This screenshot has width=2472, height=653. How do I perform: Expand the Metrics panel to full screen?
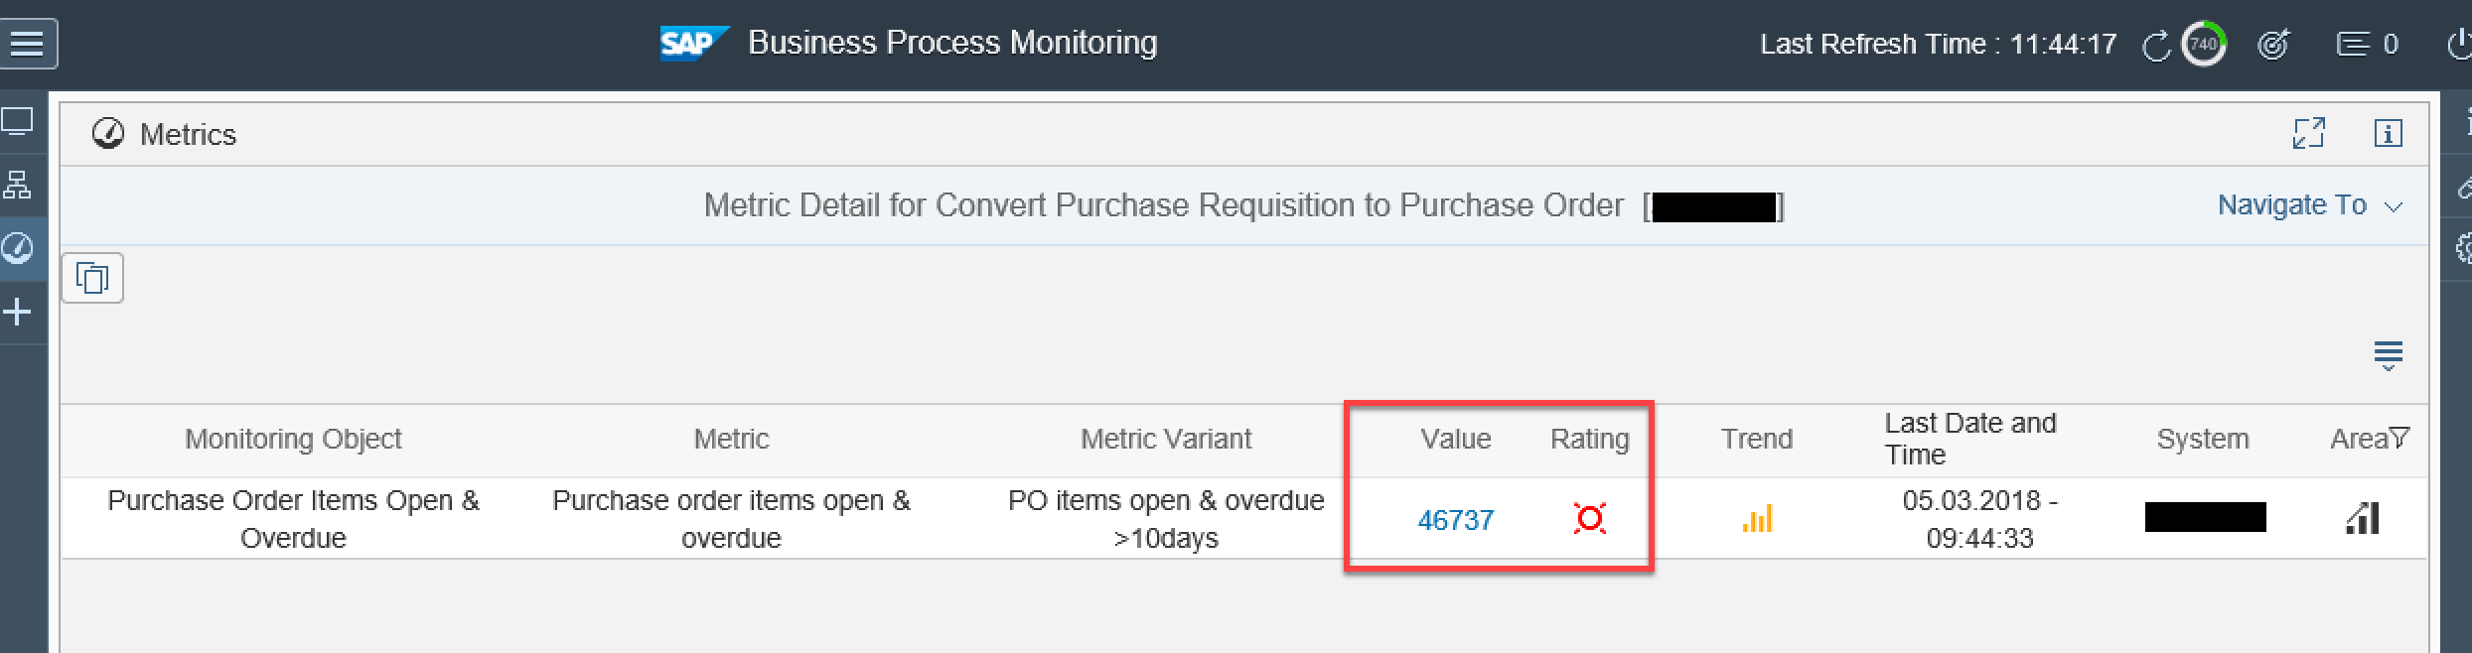tap(2308, 133)
